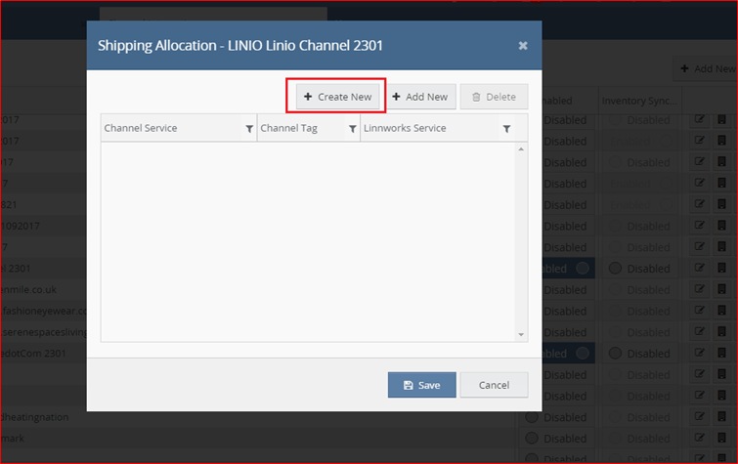
Task: Click edit icon in the 1092017 row
Action: (x=700, y=226)
